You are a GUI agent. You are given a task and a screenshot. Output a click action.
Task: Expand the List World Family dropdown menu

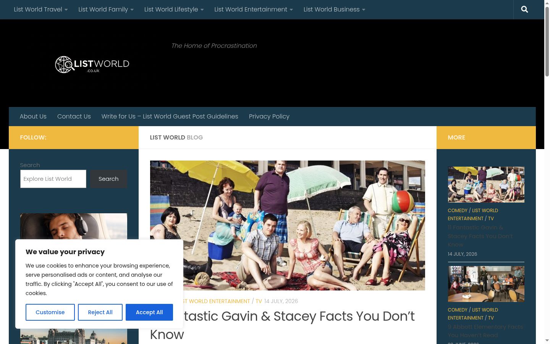(x=106, y=10)
